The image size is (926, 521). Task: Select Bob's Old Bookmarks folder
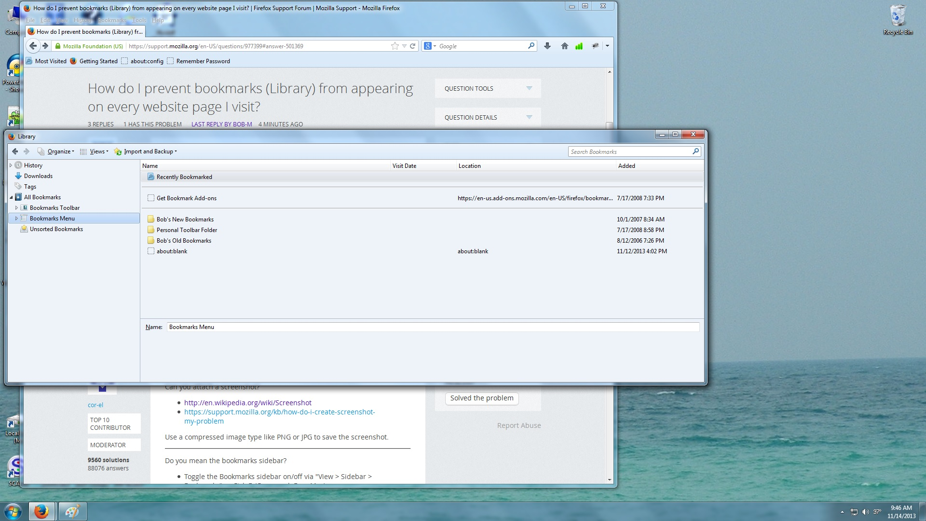pyautogui.click(x=422, y=241)
